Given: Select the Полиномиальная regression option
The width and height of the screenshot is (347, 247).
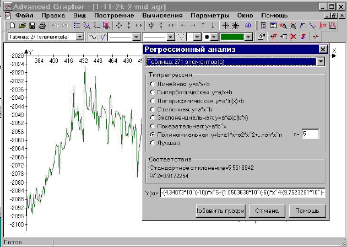Looking at the screenshot, I should point(216,135).
